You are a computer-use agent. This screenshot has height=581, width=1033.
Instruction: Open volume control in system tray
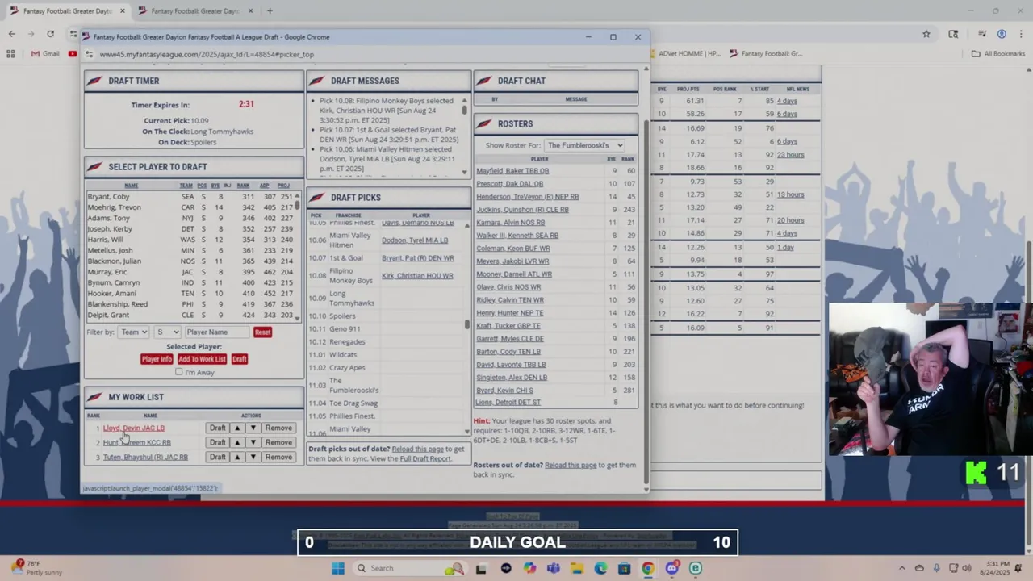tap(968, 568)
